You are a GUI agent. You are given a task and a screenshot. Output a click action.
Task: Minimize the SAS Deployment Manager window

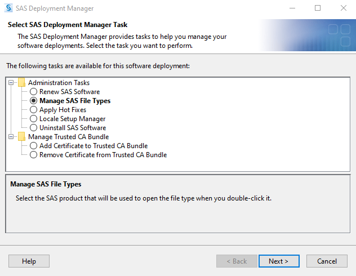click(292, 8)
